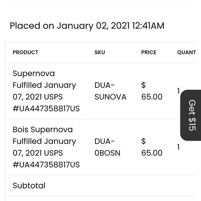Click the Bois Supernova quantity value 1
The width and height of the screenshot is (201, 201).
(178, 147)
